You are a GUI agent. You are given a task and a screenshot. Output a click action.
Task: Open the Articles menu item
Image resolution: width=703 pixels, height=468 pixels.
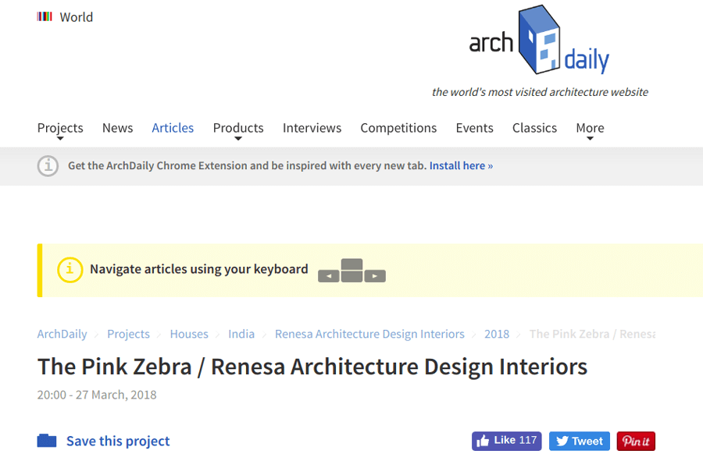pyautogui.click(x=173, y=128)
